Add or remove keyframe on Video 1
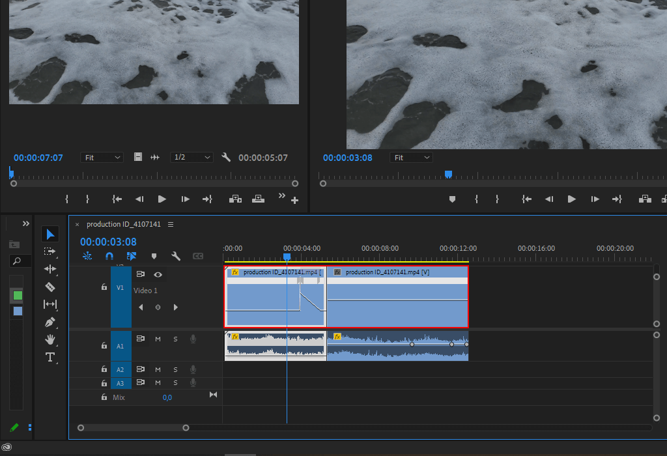Screen dimensions: 667x456 pyautogui.click(x=158, y=307)
